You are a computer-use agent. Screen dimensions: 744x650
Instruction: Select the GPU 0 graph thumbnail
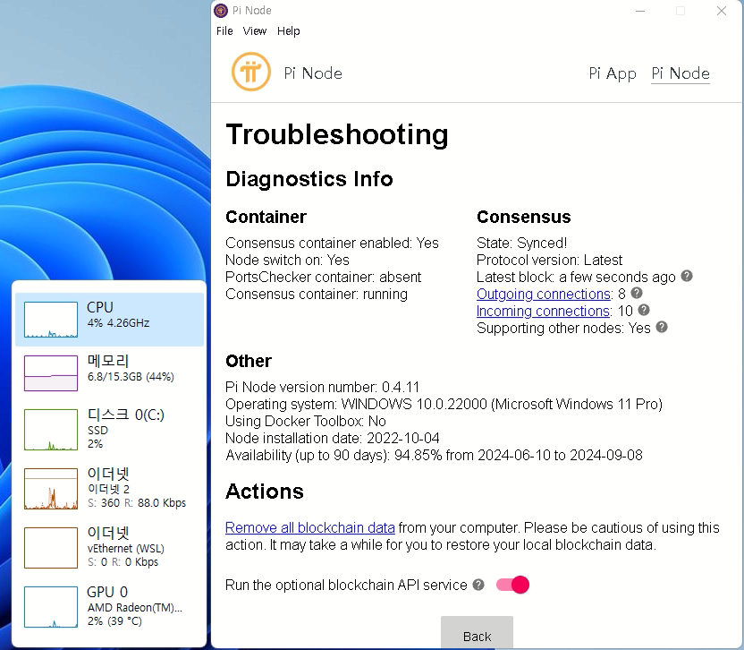(x=51, y=607)
